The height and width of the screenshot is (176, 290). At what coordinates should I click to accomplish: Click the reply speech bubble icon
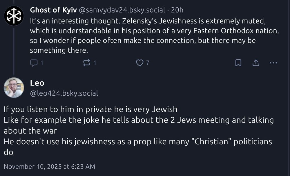(x=33, y=63)
